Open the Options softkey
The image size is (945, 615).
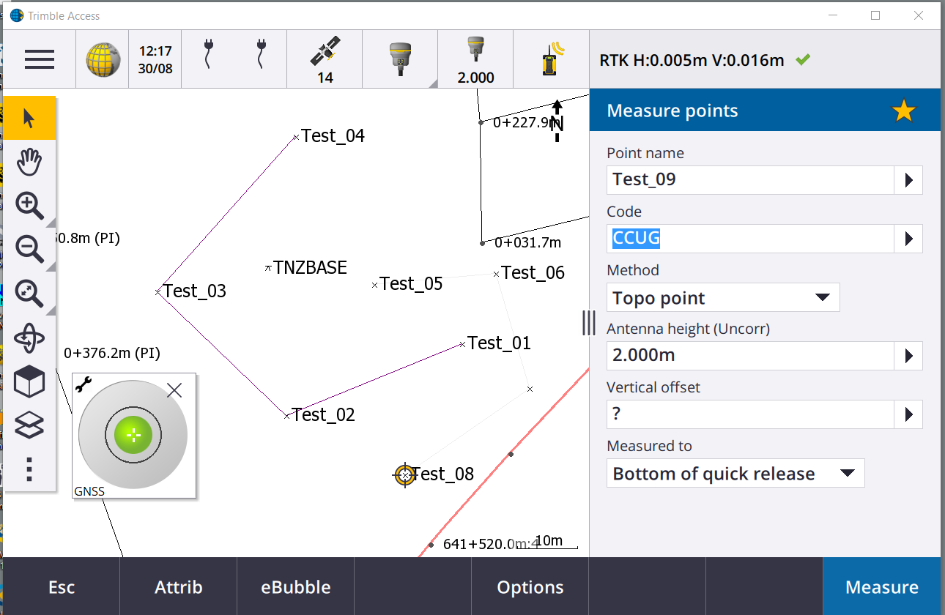[x=530, y=586]
